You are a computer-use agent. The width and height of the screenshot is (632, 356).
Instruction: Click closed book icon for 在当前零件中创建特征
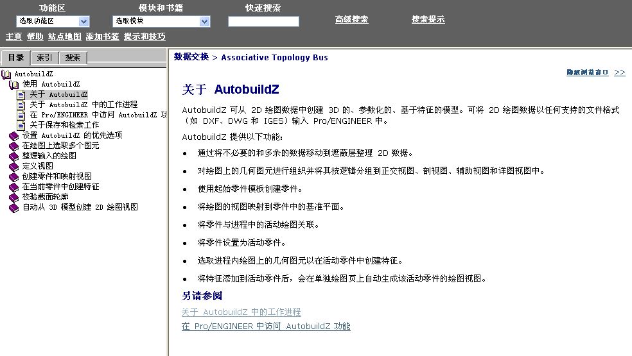pyautogui.click(x=13, y=187)
